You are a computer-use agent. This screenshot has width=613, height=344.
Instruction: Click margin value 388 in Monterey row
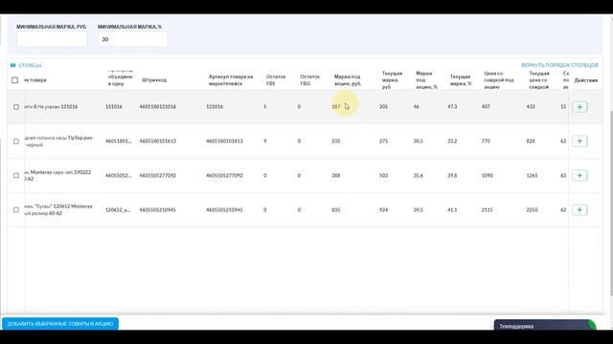tap(336, 176)
